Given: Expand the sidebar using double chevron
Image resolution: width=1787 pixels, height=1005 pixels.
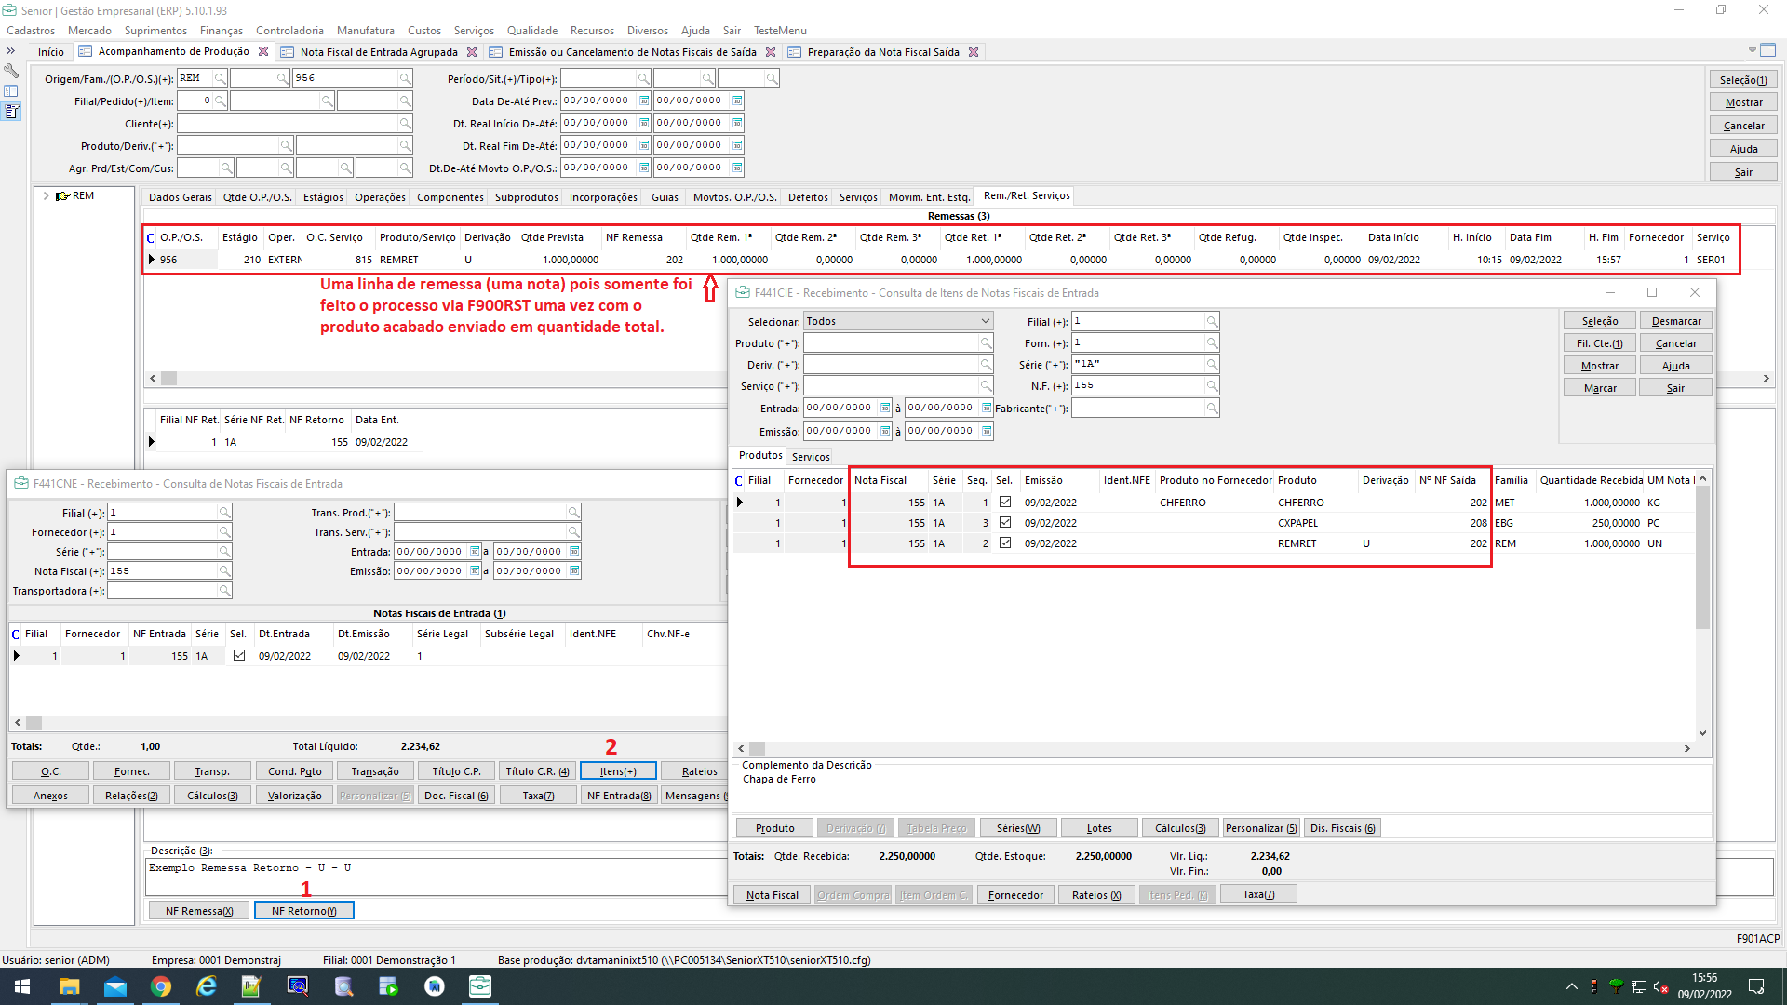Looking at the screenshot, I should coord(11,51).
